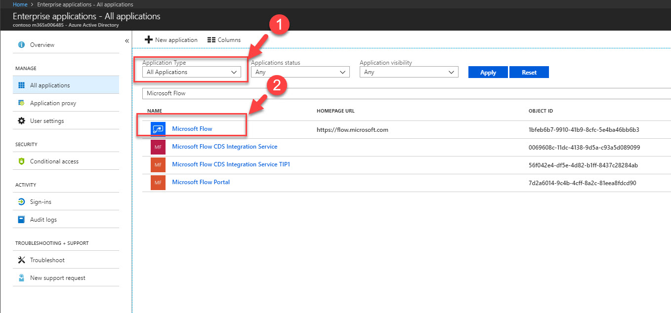This screenshot has width=671, height=313.
Task: Open Application proxy menu item
Action: (66, 103)
